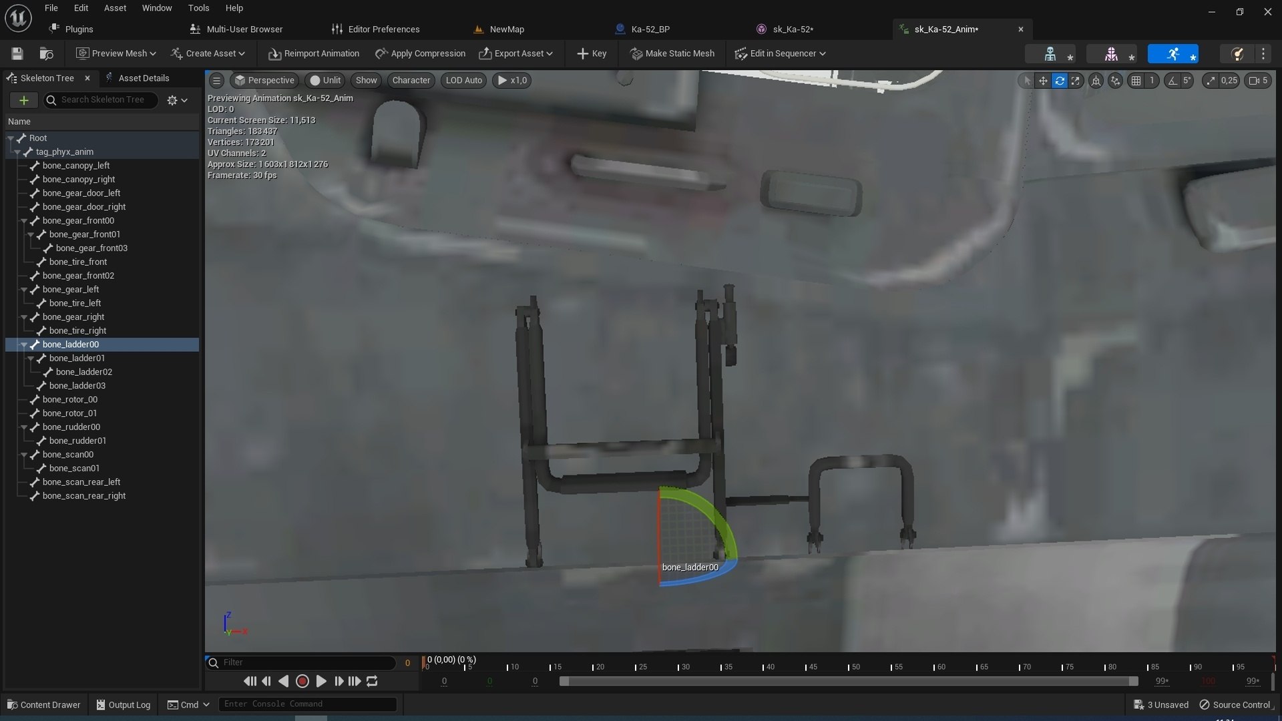Jump to the first animation frame
The image size is (1282, 721).
pos(250,682)
